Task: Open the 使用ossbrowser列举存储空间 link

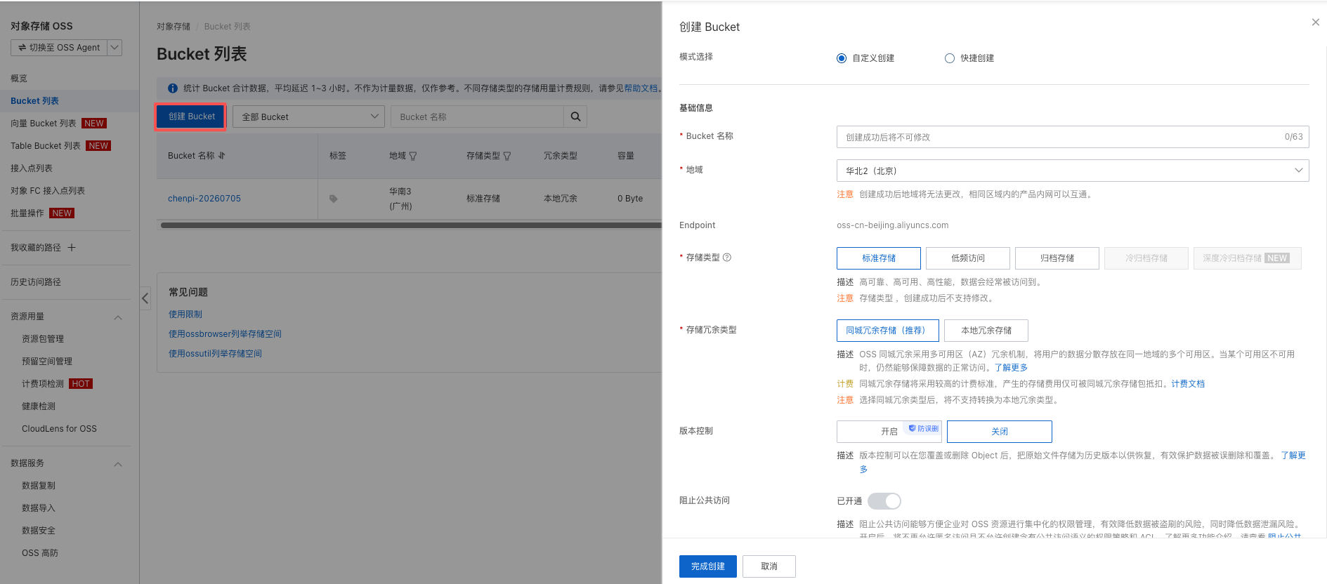Action: (x=225, y=334)
